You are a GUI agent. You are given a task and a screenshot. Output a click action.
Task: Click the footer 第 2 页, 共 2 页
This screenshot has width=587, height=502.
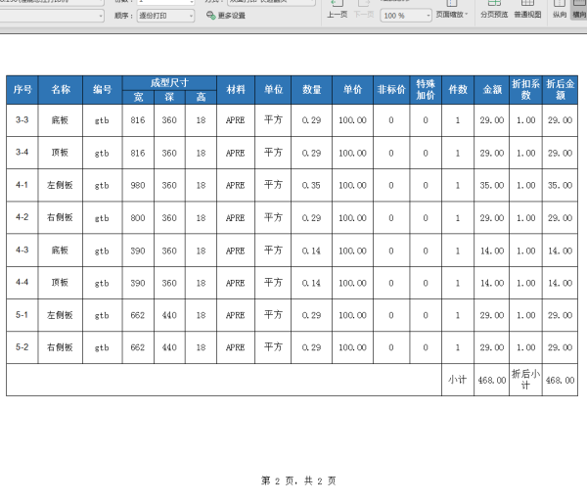tap(298, 480)
